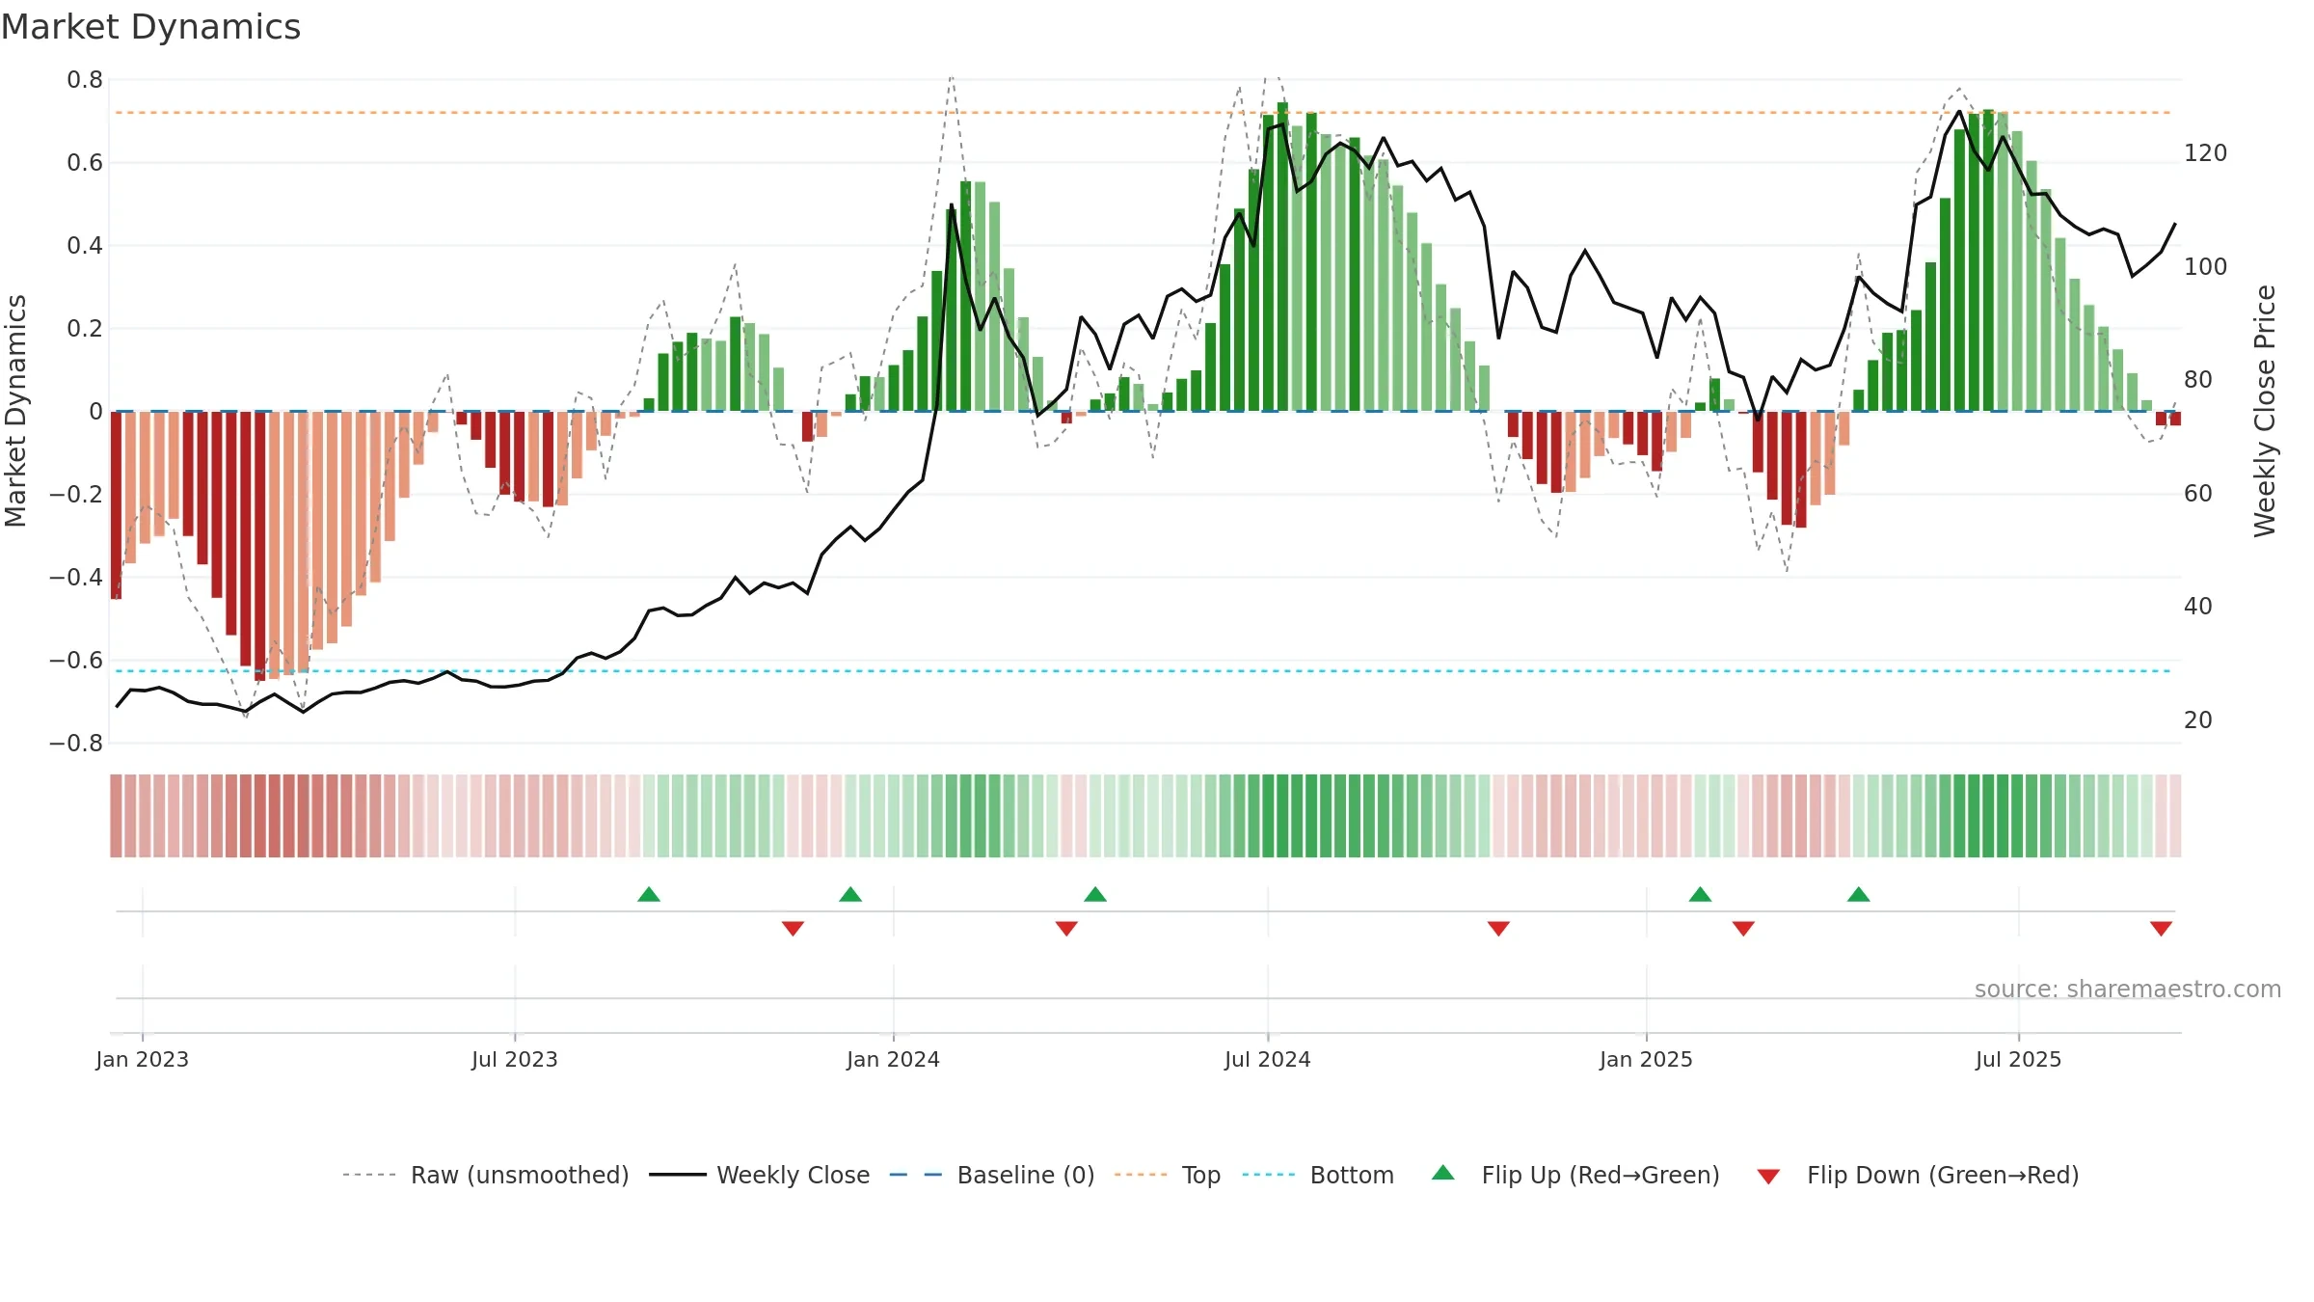Click the tallest dark green bar near Jul 2024
Viewport: 2314px width, 1302px height.
[1282, 257]
